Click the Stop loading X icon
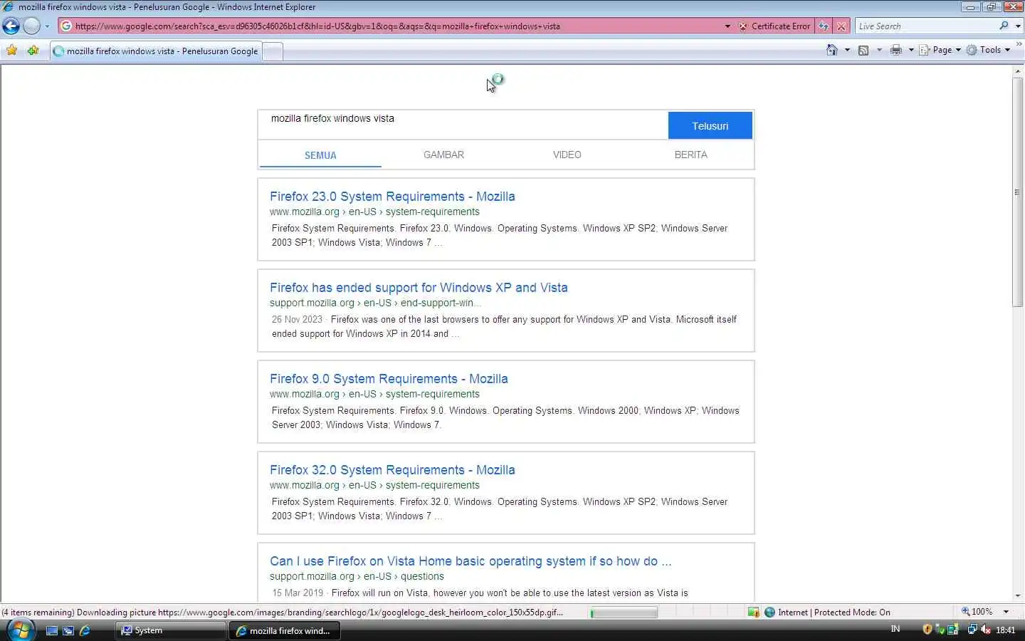Image resolution: width=1025 pixels, height=641 pixels. point(841,26)
